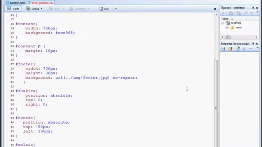Click the color value #ece9f8
The image size is (262, 147).
click(x=64, y=33)
